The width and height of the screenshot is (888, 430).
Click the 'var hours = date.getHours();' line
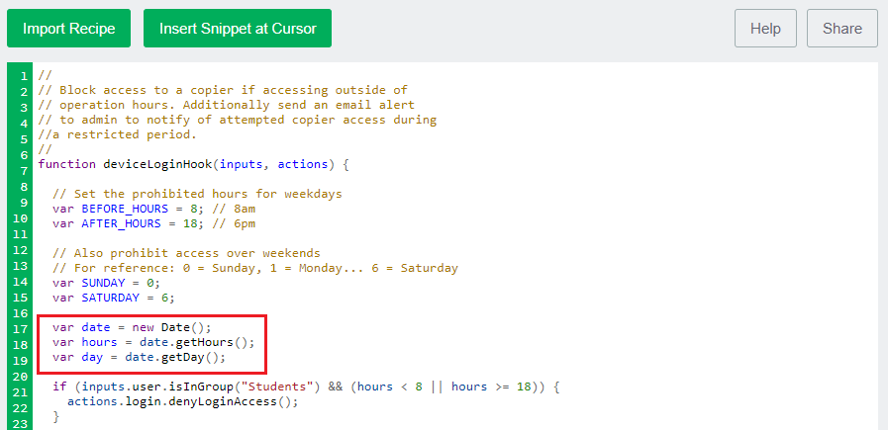[x=153, y=342]
